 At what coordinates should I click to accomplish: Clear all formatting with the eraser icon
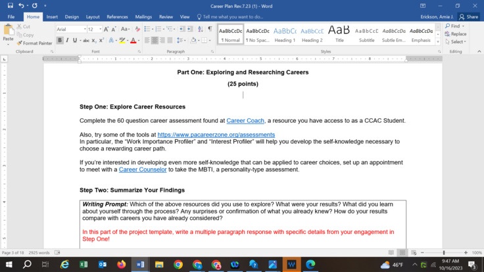tap(137, 30)
